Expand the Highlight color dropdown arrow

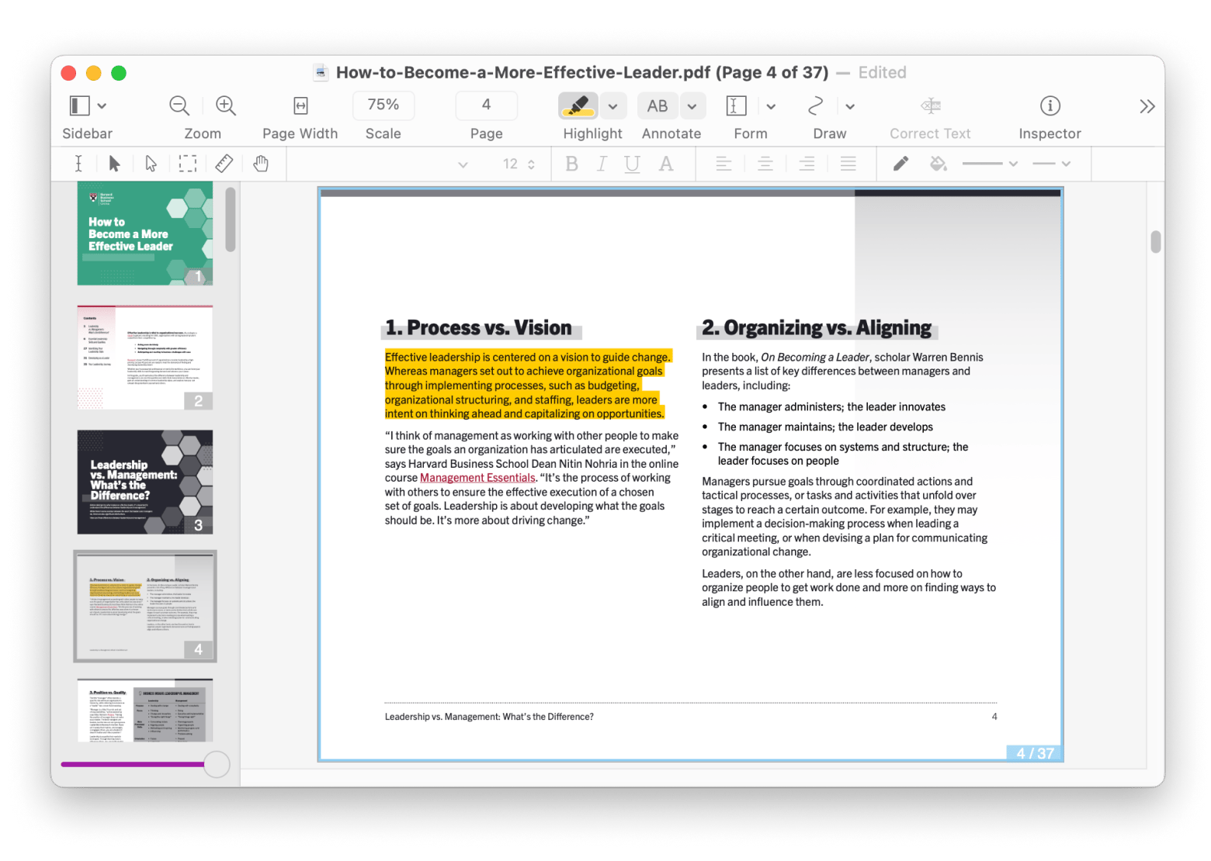613,106
